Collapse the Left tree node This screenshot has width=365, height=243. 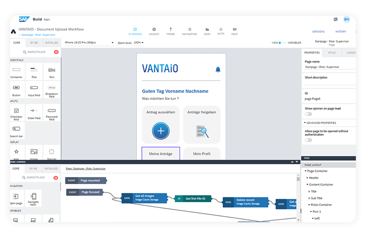(313, 218)
